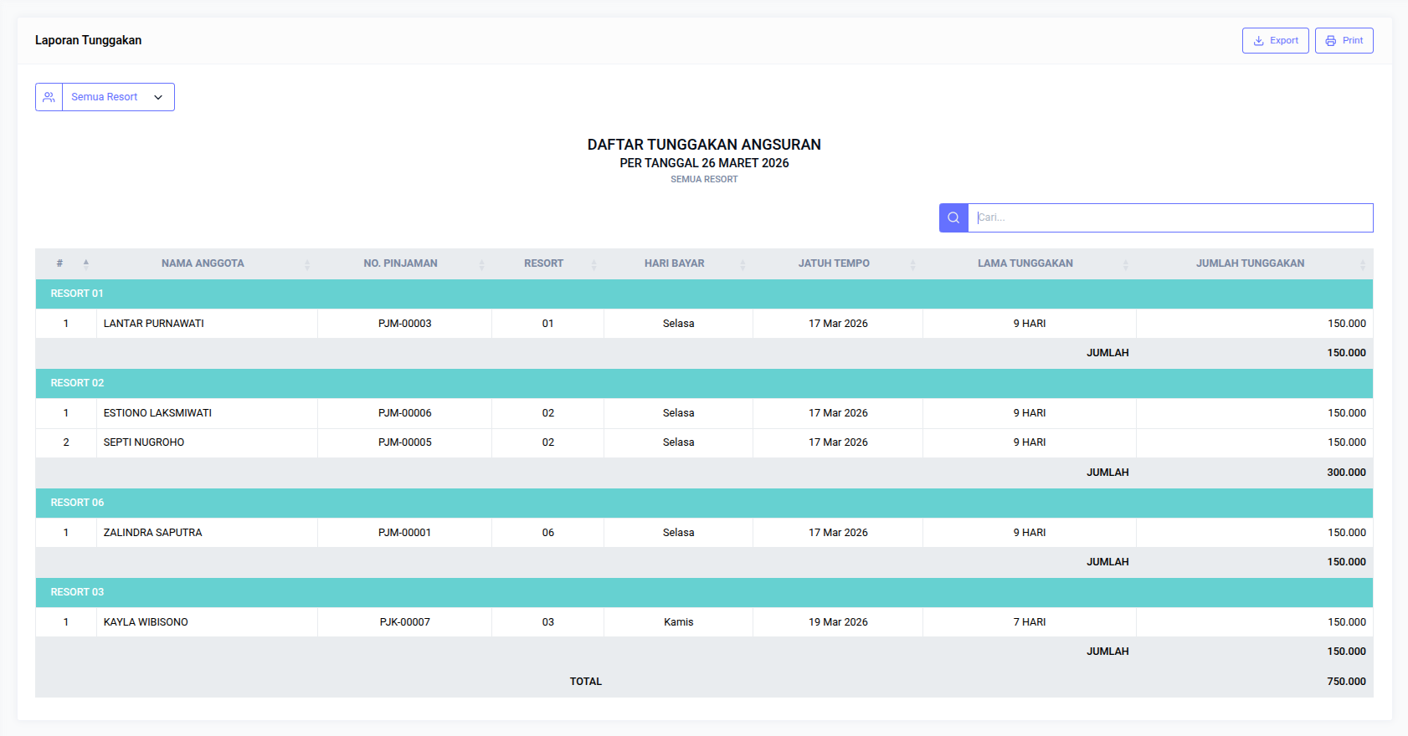Viewport: 1408px width, 736px height.
Task: Sort by Resort column header
Action: [x=543, y=263]
